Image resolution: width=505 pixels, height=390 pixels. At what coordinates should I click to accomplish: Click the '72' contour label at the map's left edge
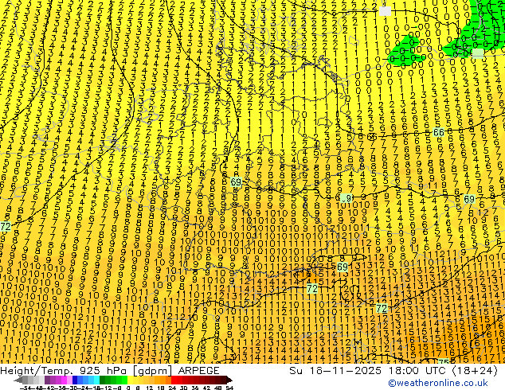point(5,227)
